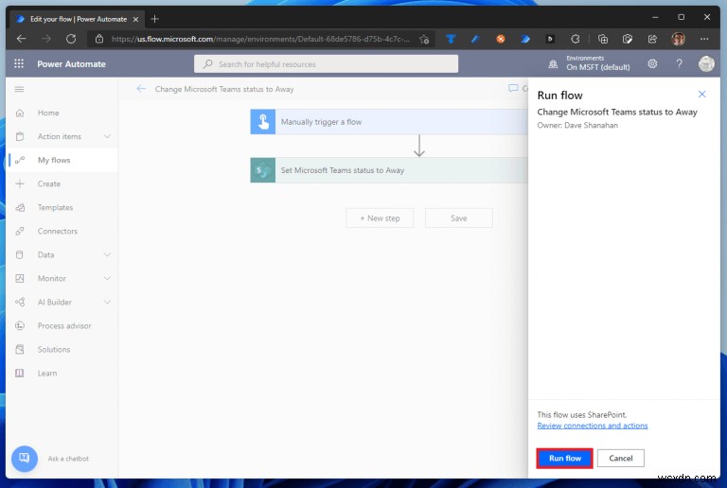Screen dimensions: 727x488
Task: Click the Power Automate title
Action: pyautogui.click(x=71, y=64)
